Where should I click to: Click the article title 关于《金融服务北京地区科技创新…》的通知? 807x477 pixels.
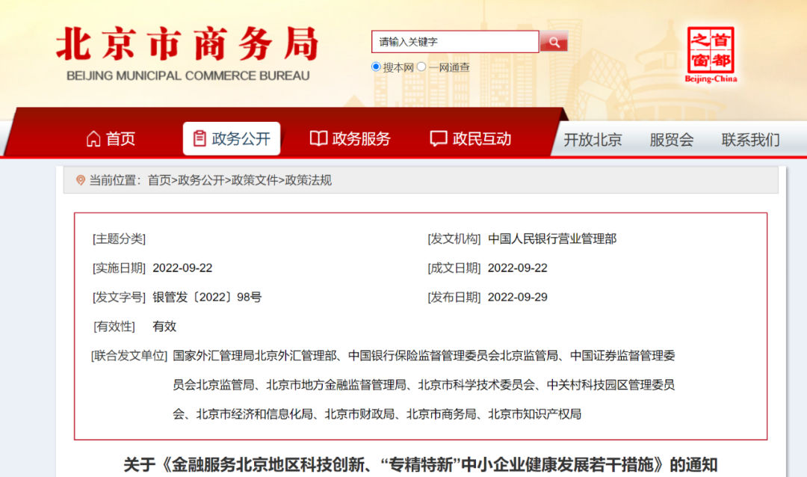tap(421, 464)
